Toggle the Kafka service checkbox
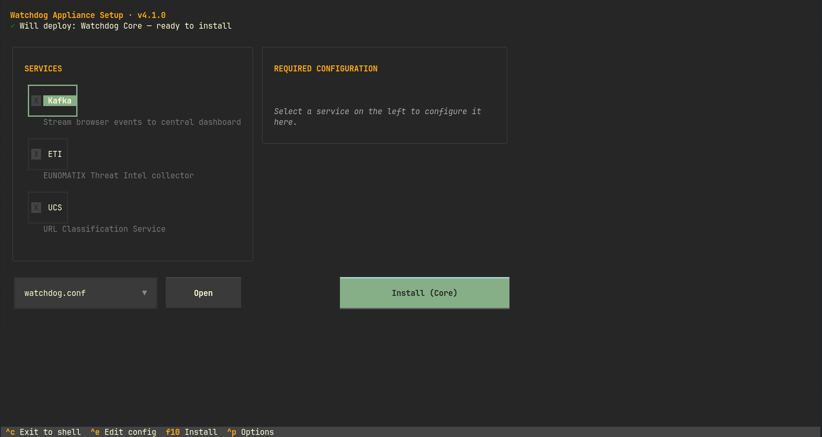Screen dimensions: 822x437 coord(53,100)
